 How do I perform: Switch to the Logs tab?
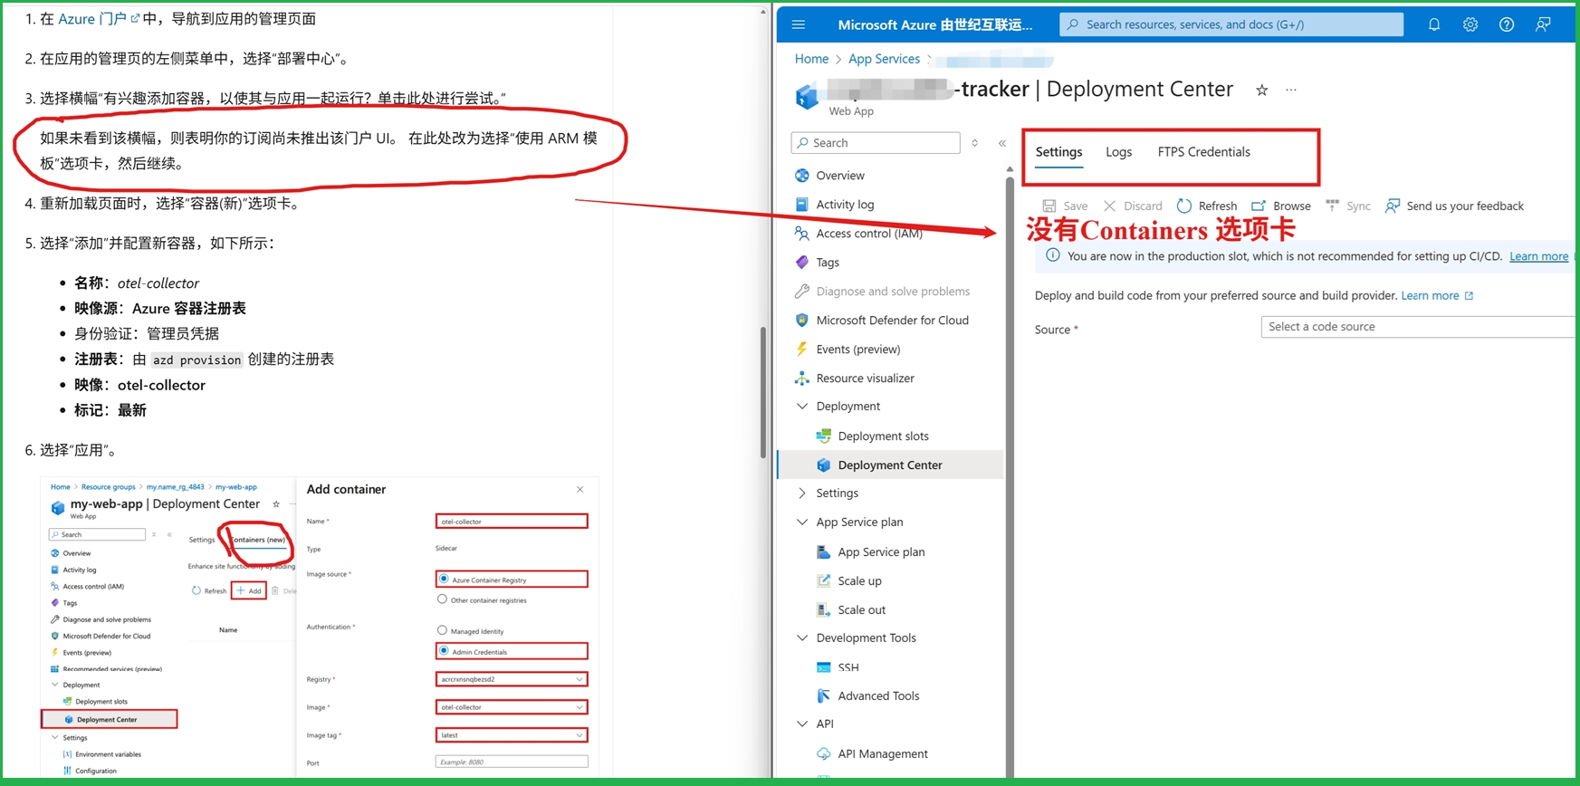point(1118,152)
